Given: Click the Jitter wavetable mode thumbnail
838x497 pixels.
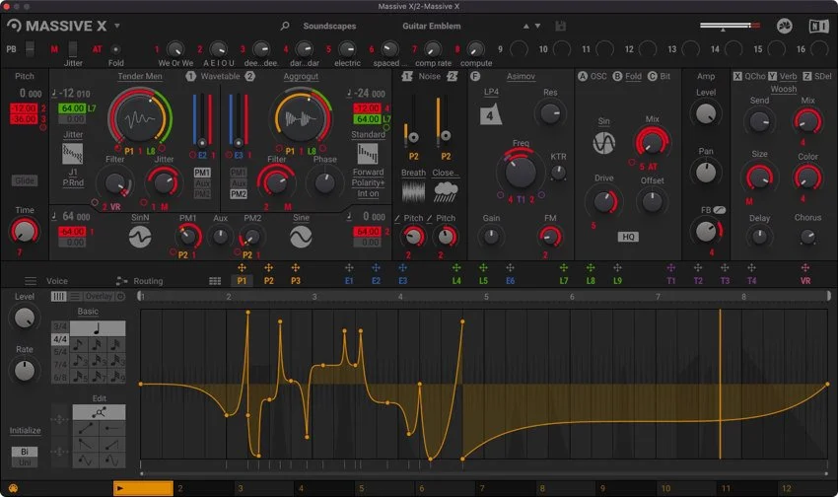Looking at the screenshot, I should [x=73, y=154].
